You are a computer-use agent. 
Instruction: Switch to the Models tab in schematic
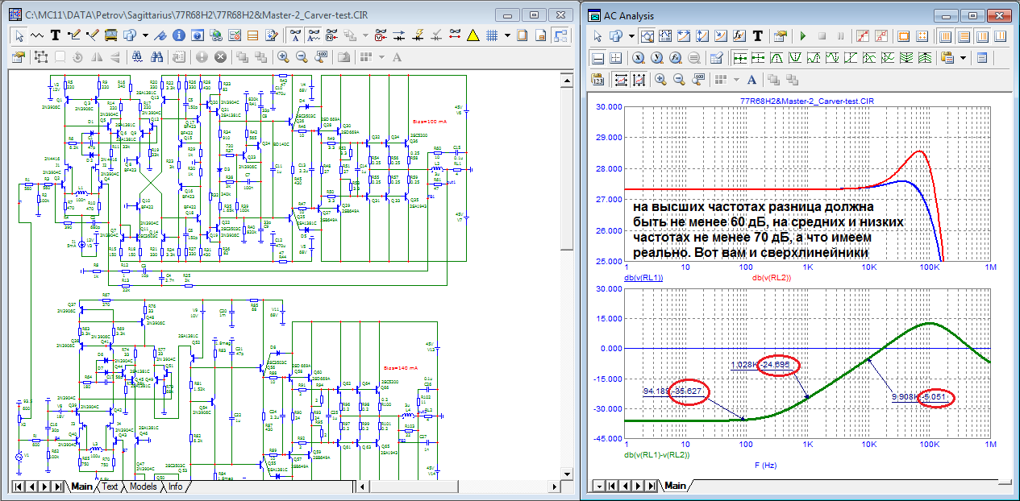pos(143,487)
